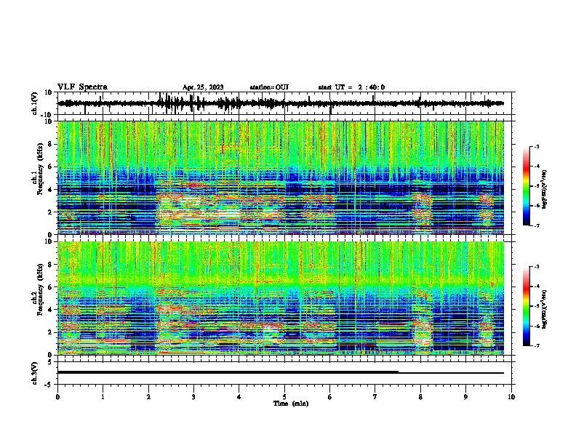Click the "-3" label on ch.1 color bar

536,147
